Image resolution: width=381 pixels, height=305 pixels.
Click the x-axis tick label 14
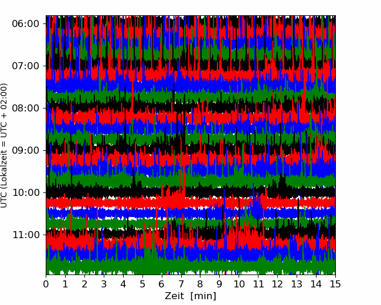click(x=316, y=284)
